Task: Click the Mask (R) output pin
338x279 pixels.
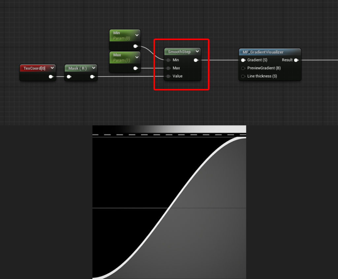Action: [x=92, y=77]
